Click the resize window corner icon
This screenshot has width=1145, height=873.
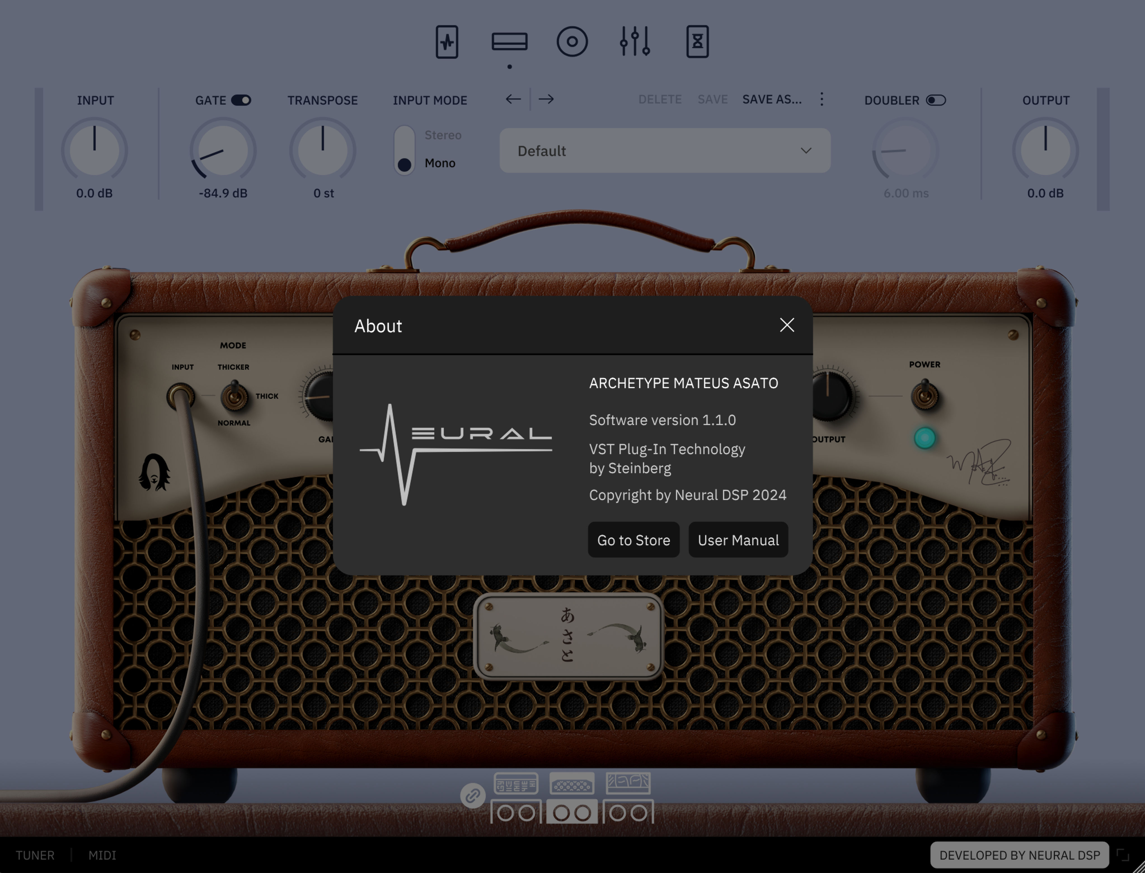(x=1123, y=855)
